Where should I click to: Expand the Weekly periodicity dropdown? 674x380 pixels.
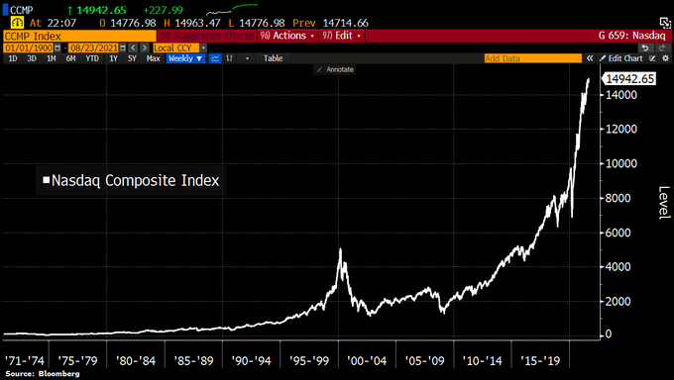pos(185,58)
